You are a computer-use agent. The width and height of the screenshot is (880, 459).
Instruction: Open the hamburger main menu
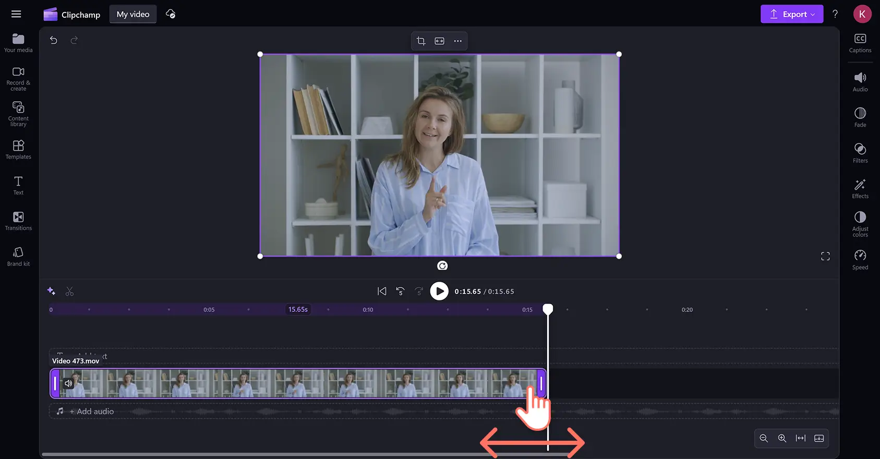[x=16, y=14]
